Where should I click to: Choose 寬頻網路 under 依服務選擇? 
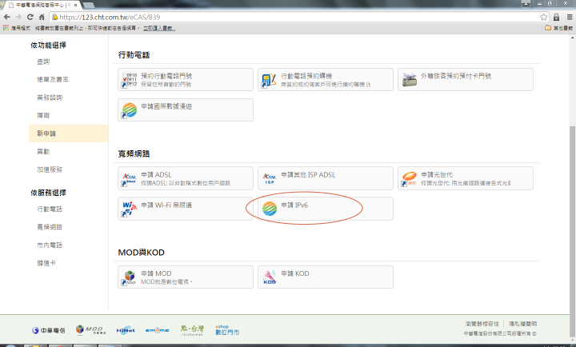50,227
